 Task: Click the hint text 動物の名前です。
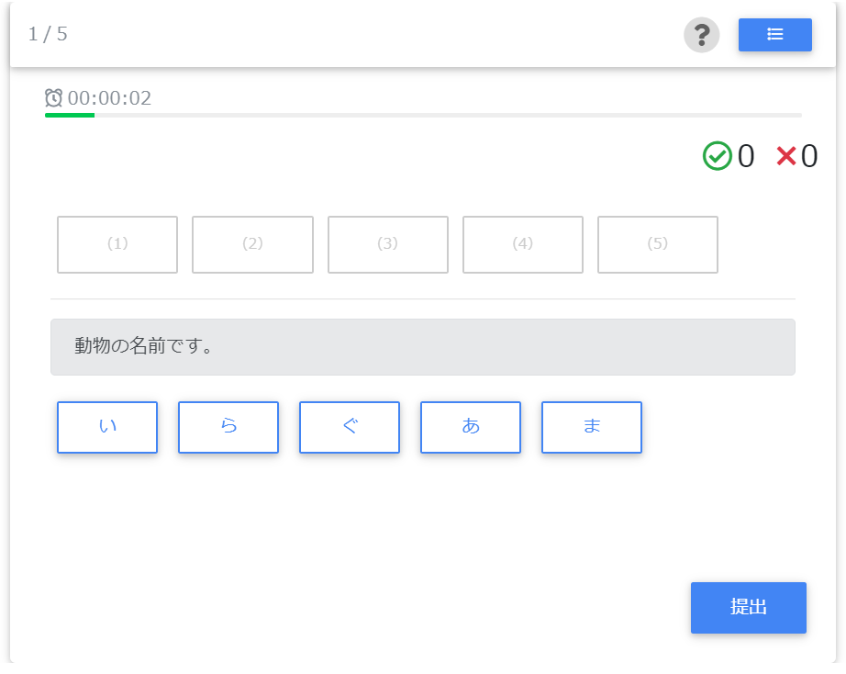tap(144, 346)
